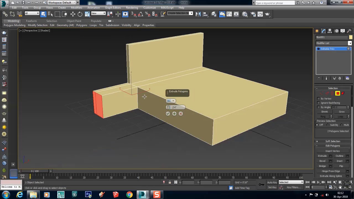Expand the Soft Selection rollout
Viewport: 354px width, 199px height.
tap(333, 141)
